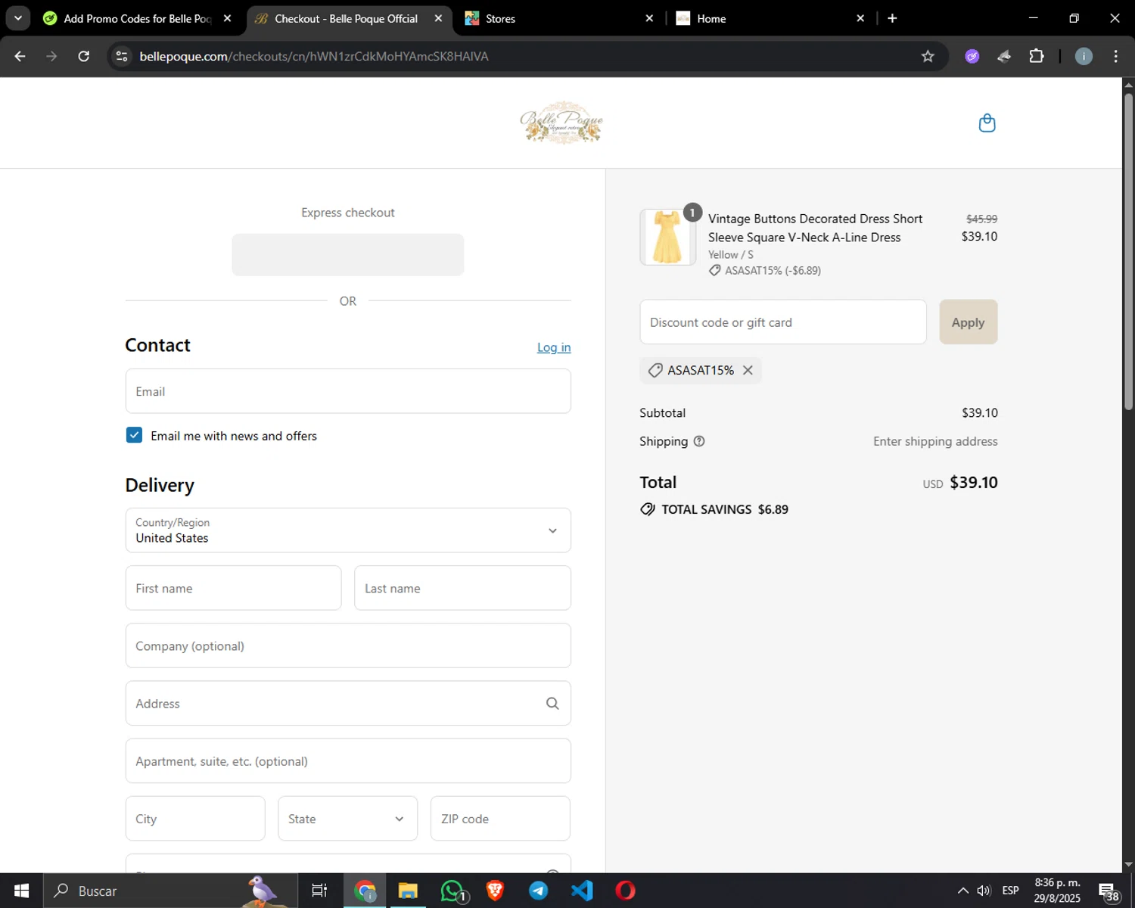Viewport: 1135px width, 908px height.
Task: Click the ESP language indicator
Action: (x=1010, y=891)
